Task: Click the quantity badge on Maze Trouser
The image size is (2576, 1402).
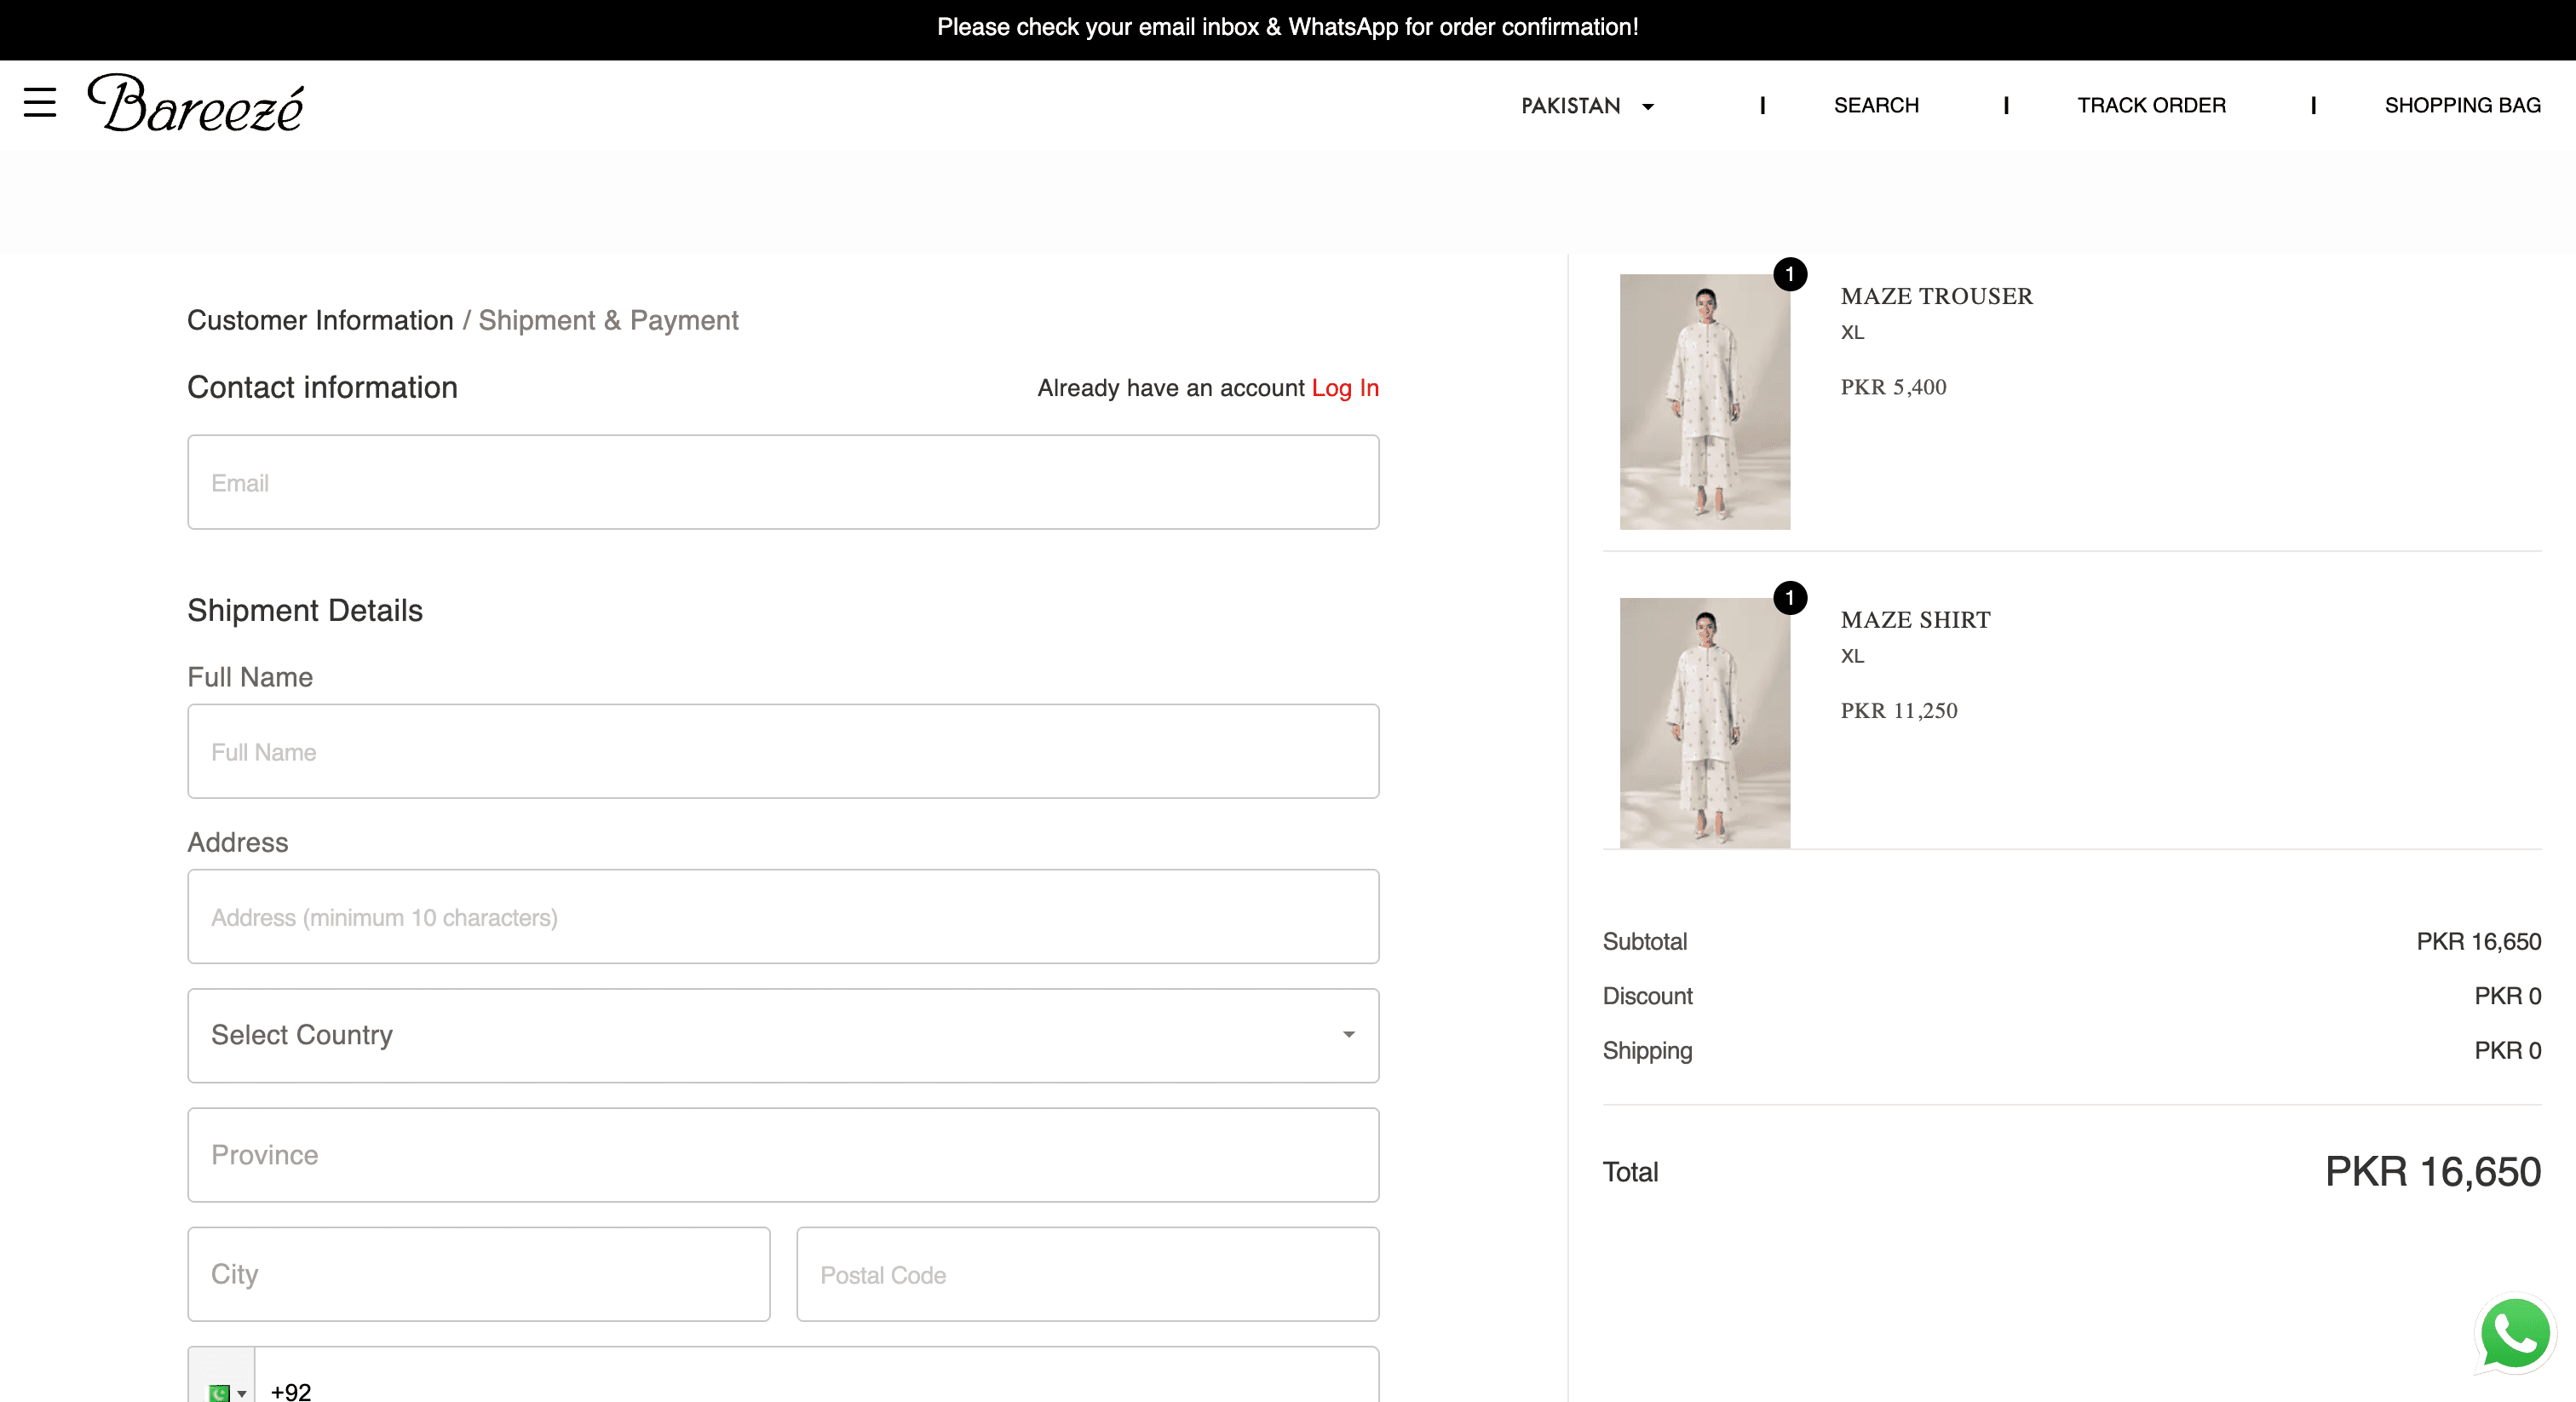Action: pos(1790,274)
